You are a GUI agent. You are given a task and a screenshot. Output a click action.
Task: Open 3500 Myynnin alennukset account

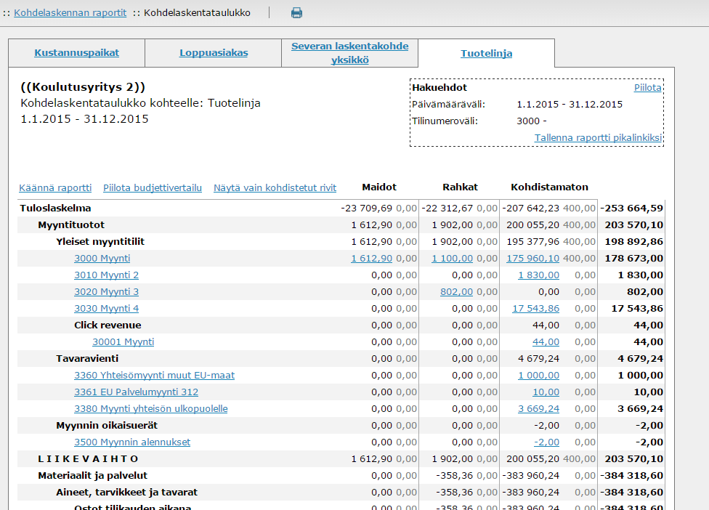point(132,442)
